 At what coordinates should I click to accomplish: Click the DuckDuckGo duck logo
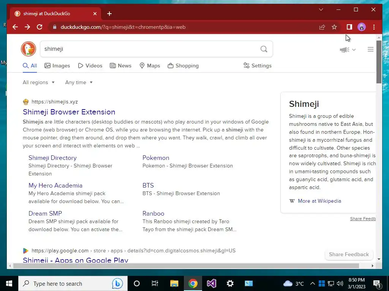[x=28, y=49]
